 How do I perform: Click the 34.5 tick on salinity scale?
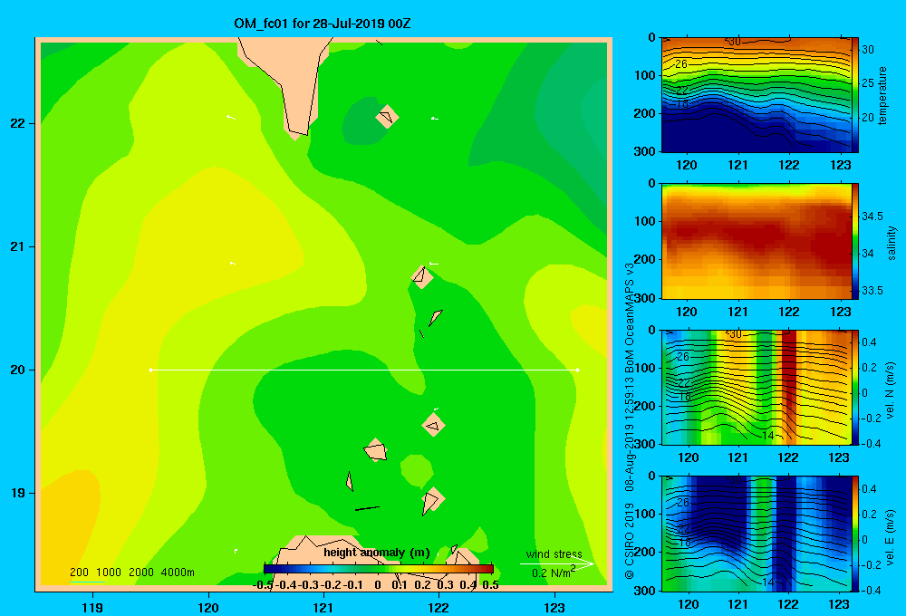point(872,217)
